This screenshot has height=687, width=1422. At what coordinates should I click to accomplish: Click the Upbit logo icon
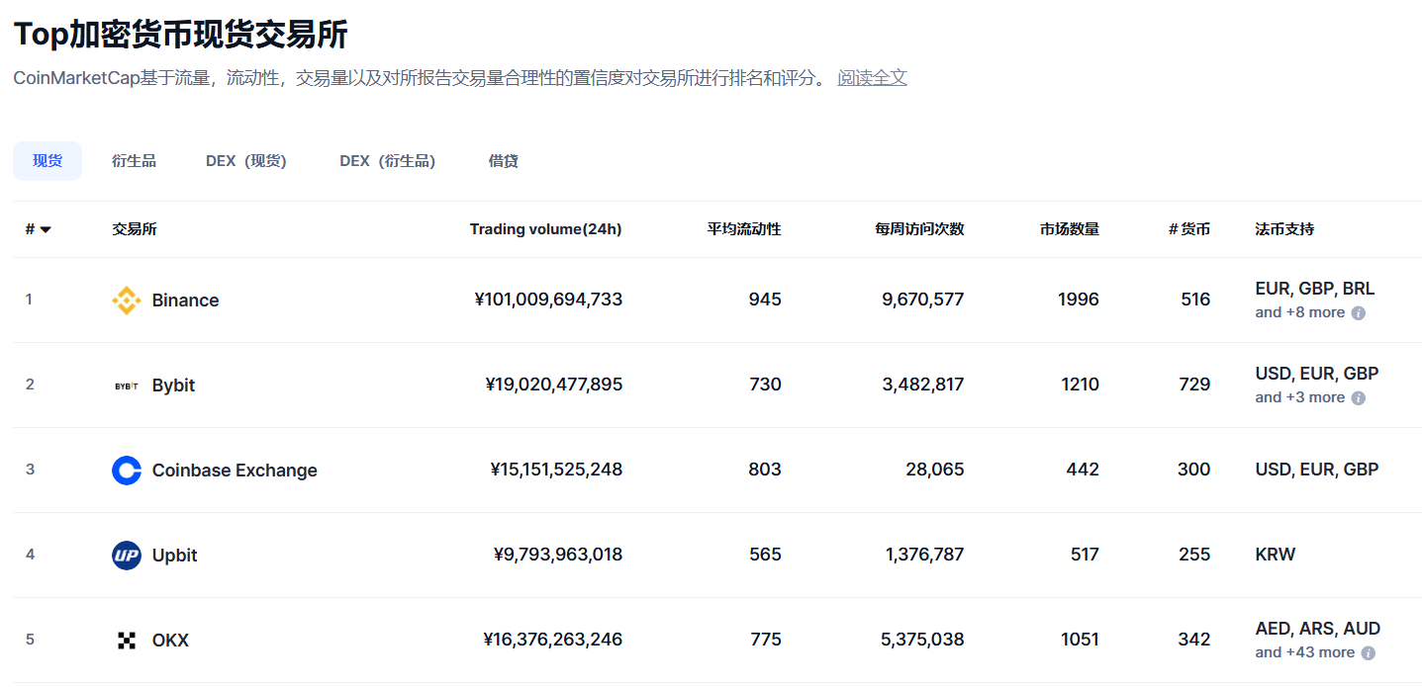coord(127,556)
